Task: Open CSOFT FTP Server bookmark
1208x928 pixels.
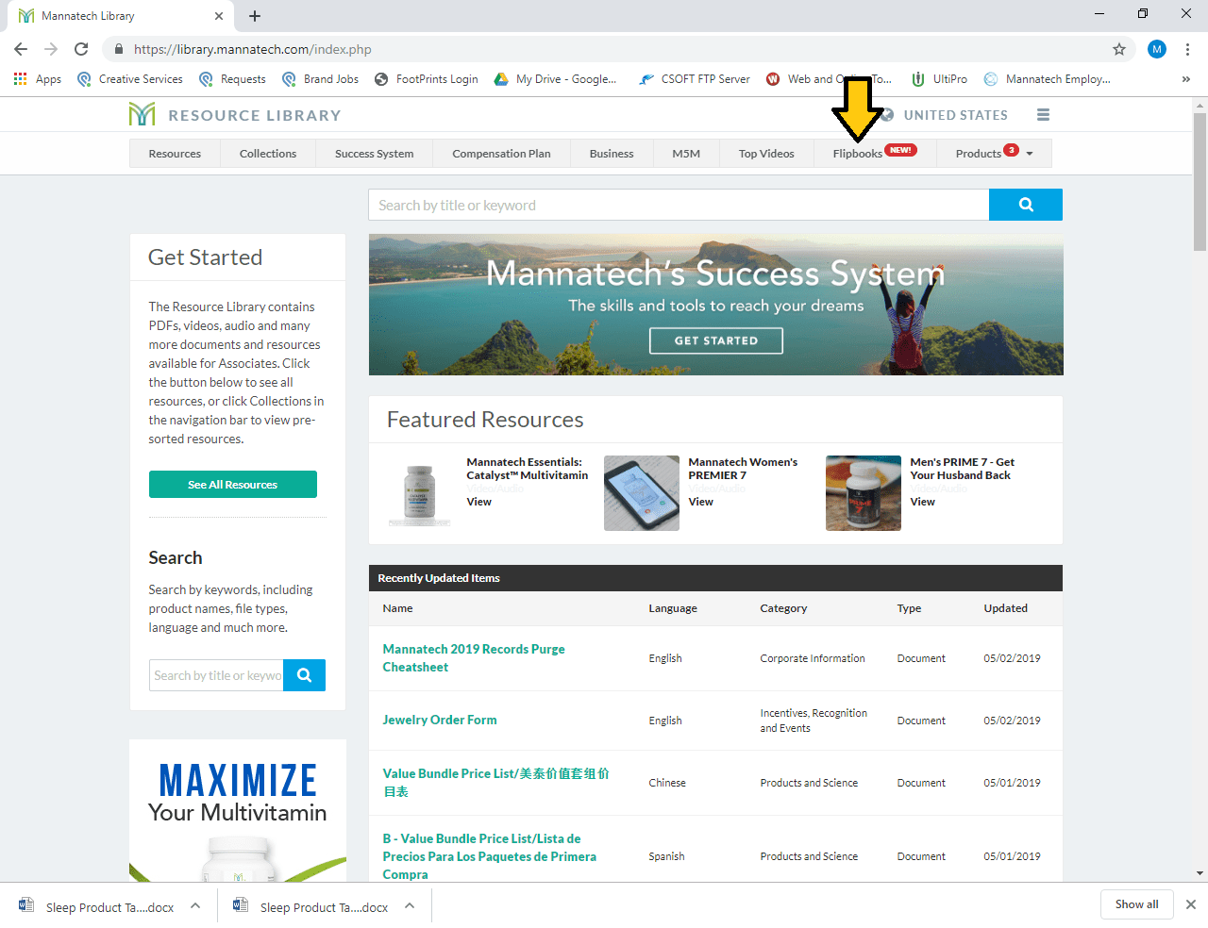Action: [x=695, y=79]
